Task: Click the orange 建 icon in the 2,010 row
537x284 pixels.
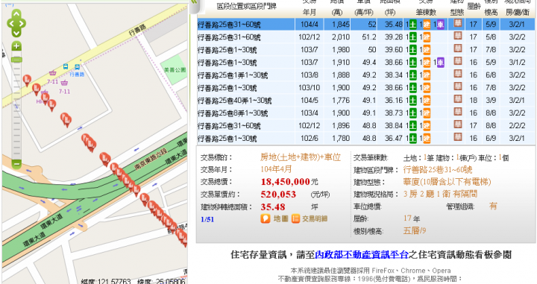Action: (427, 37)
